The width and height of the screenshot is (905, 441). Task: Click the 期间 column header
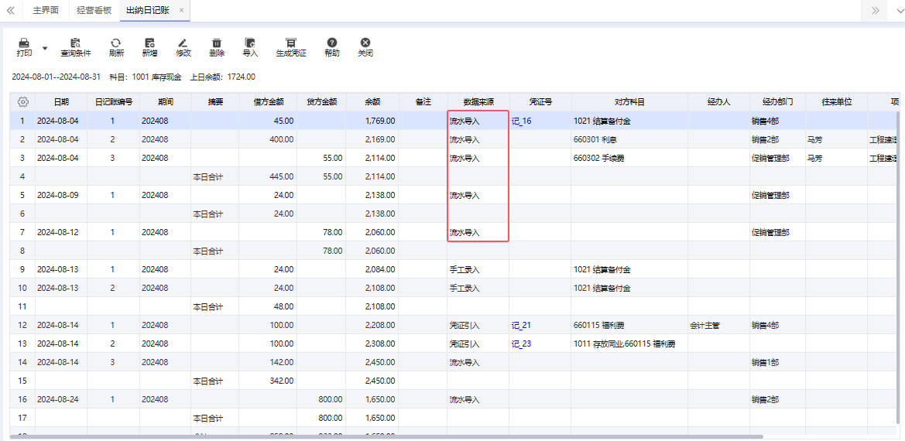click(165, 102)
